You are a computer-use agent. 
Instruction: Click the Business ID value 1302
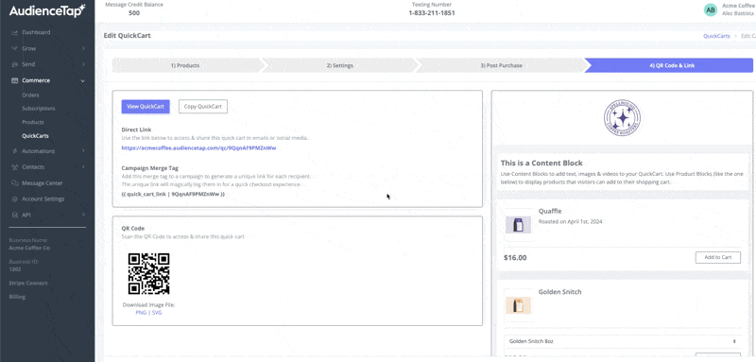[x=15, y=269]
